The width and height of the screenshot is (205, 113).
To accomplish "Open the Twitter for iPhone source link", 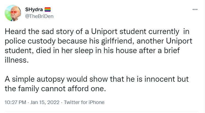I will [83, 102].
